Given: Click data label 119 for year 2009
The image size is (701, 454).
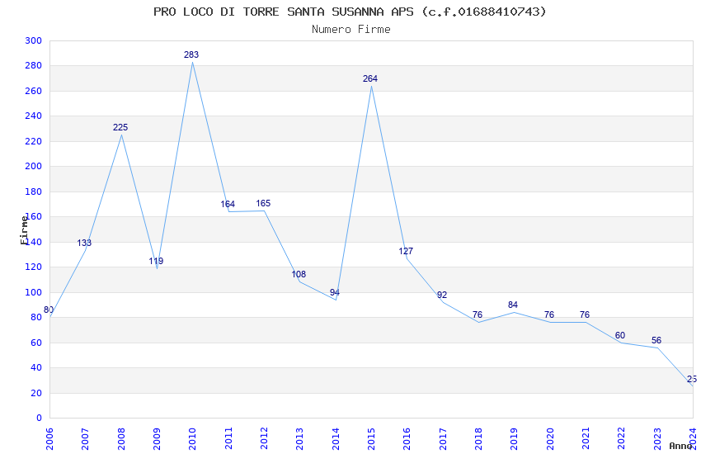Looking at the screenshot, I should pos(156,261).
